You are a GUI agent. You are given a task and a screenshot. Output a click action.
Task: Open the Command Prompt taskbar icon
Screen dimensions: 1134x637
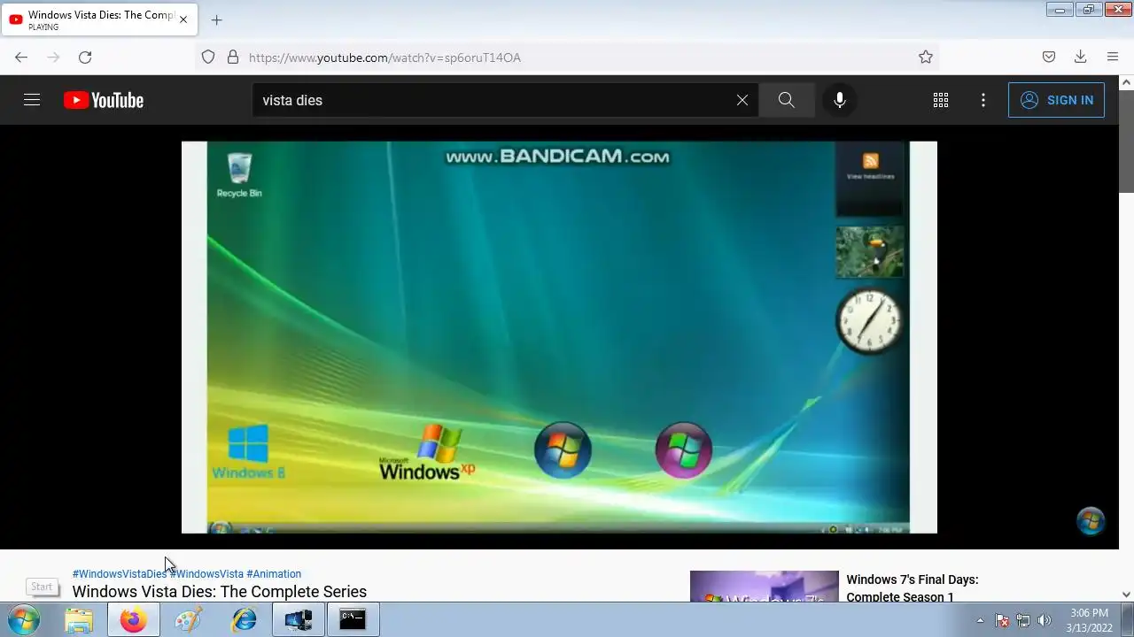(x=353, y=620)
